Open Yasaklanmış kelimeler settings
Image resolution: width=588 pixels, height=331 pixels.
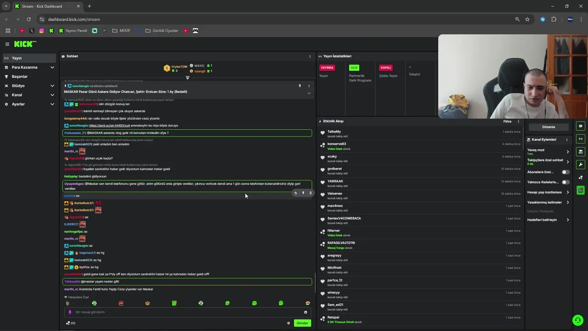click(548, 202)
